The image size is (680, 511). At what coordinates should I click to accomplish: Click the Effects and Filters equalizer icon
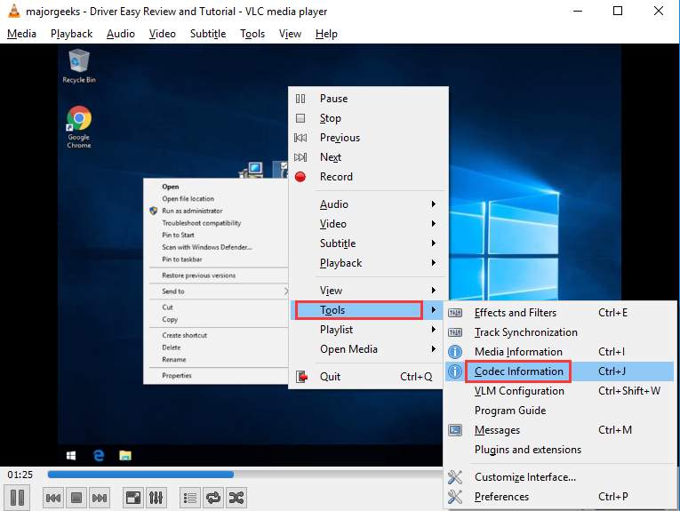[x=455, y=313]
